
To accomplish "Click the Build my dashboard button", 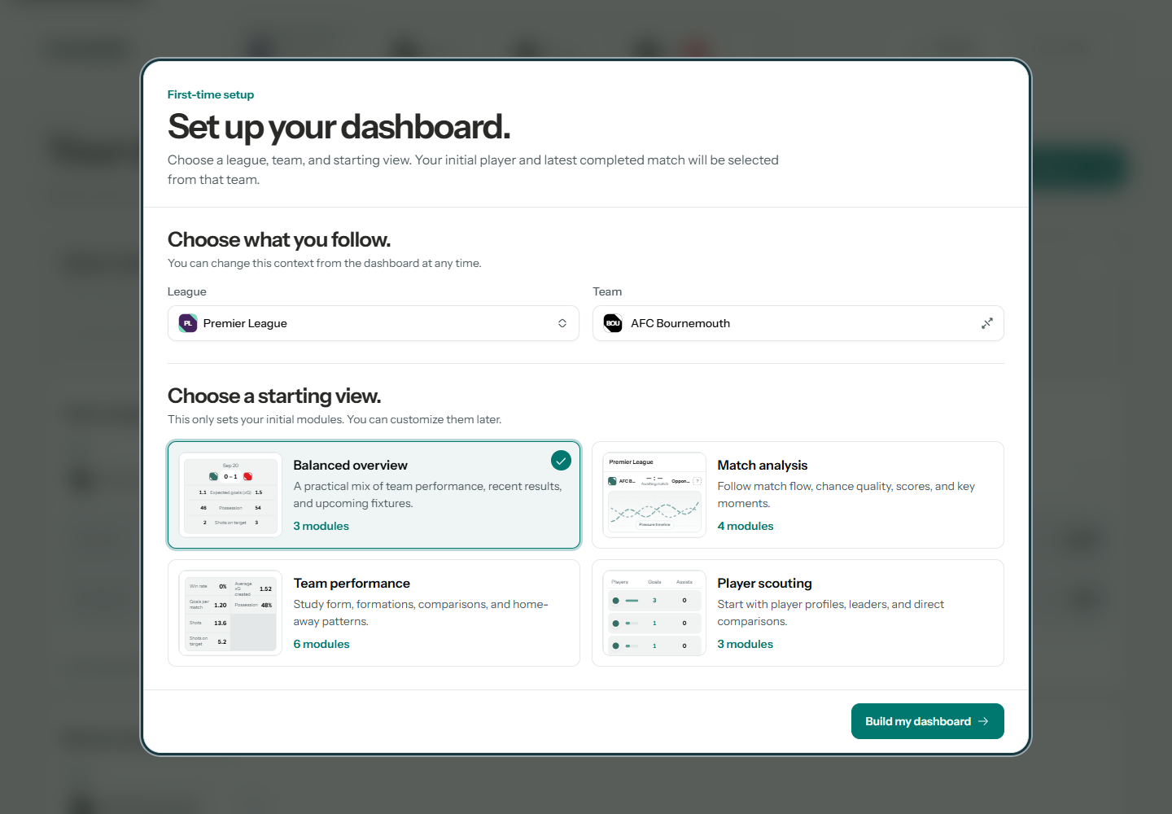I will (x=928, y=721).
